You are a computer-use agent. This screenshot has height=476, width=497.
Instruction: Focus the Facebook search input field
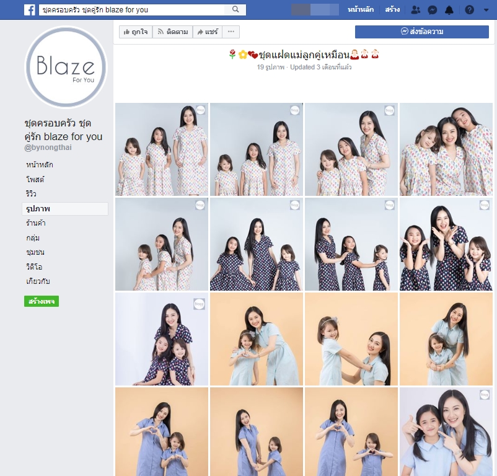[x=133, y=10]
